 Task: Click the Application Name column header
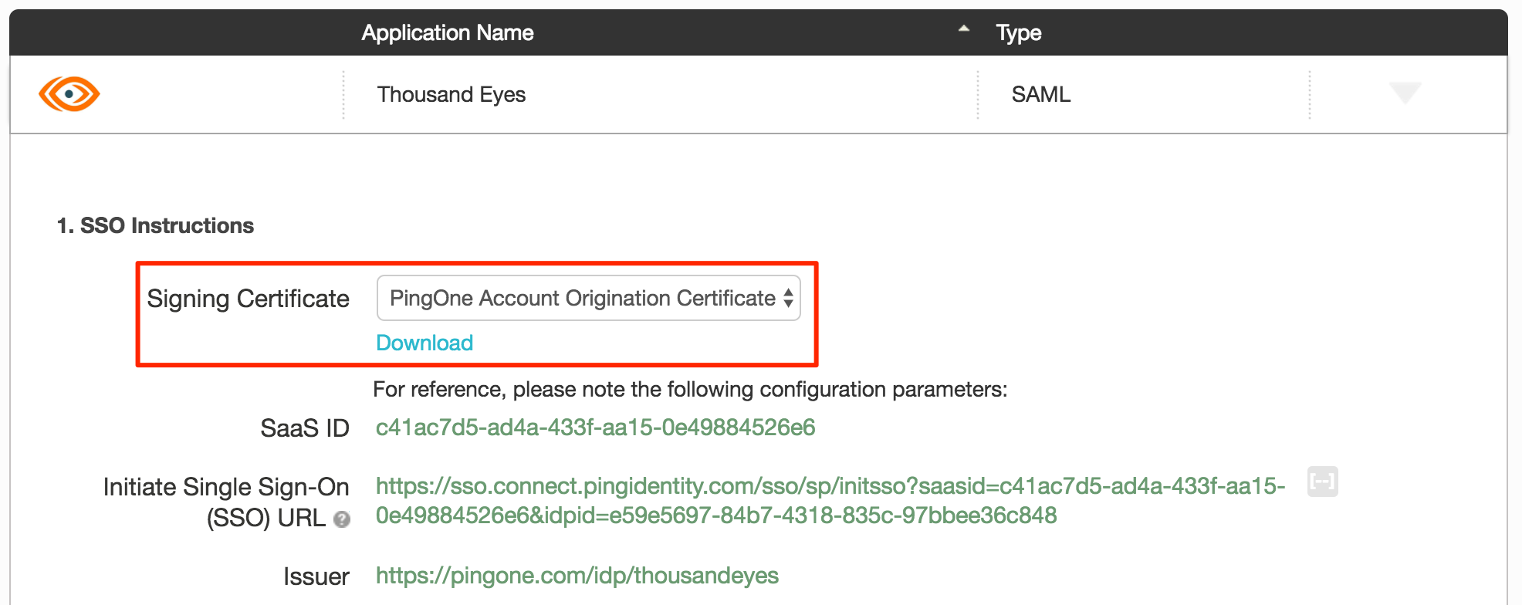coord(448,32)
